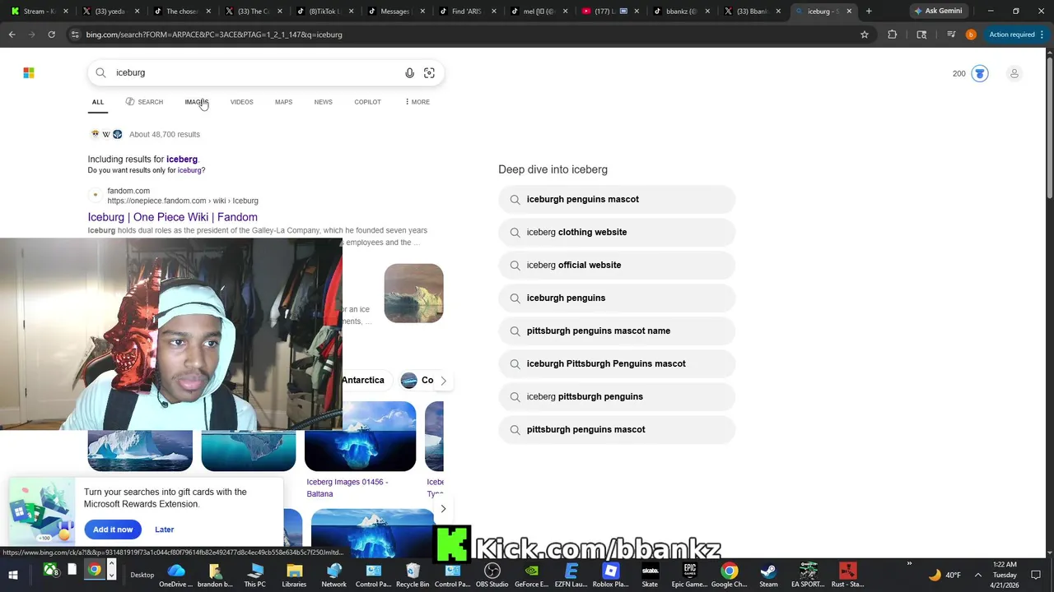Click the Microsoft logo

[29, 73]
